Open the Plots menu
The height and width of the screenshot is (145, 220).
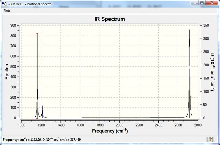pyautogui.click(x=7, y=11)
